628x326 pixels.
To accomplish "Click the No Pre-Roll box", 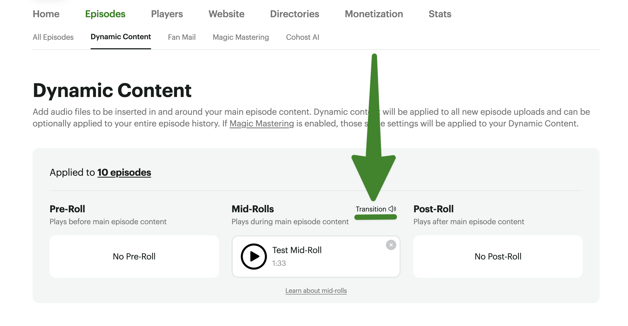I will click(134, 256).
